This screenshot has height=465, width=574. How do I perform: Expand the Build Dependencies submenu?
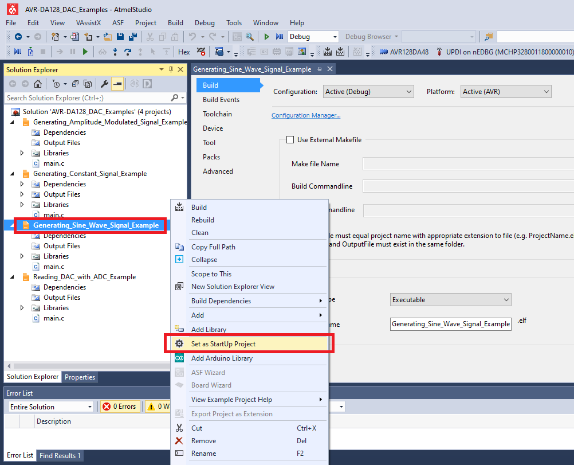249,301
